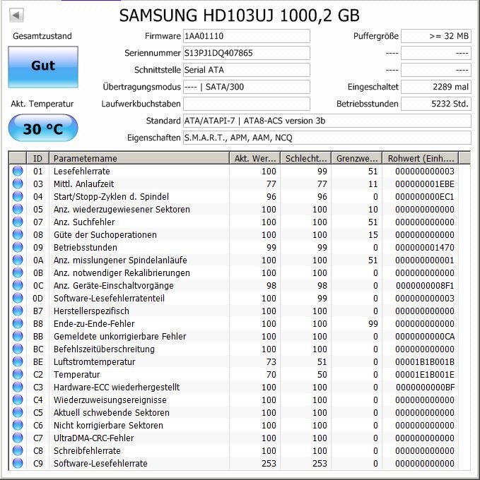Click status circle of Luftstromtemperatur
The width and height of the screenshot is (480, 480).
point(18,361)
